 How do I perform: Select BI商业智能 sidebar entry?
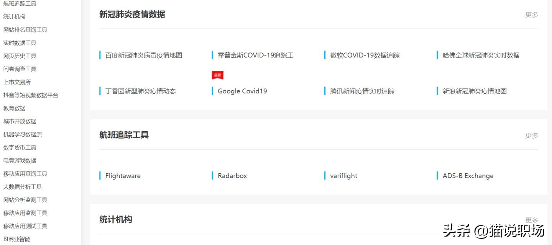(x=18, y=238)
